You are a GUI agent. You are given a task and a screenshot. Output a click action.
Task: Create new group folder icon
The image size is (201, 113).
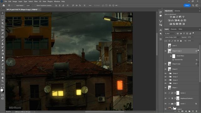(x=189, y=111)
